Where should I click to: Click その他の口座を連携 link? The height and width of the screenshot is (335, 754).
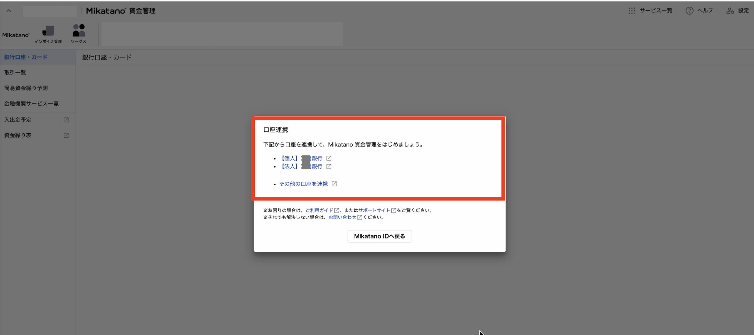(x=303, y=184)
